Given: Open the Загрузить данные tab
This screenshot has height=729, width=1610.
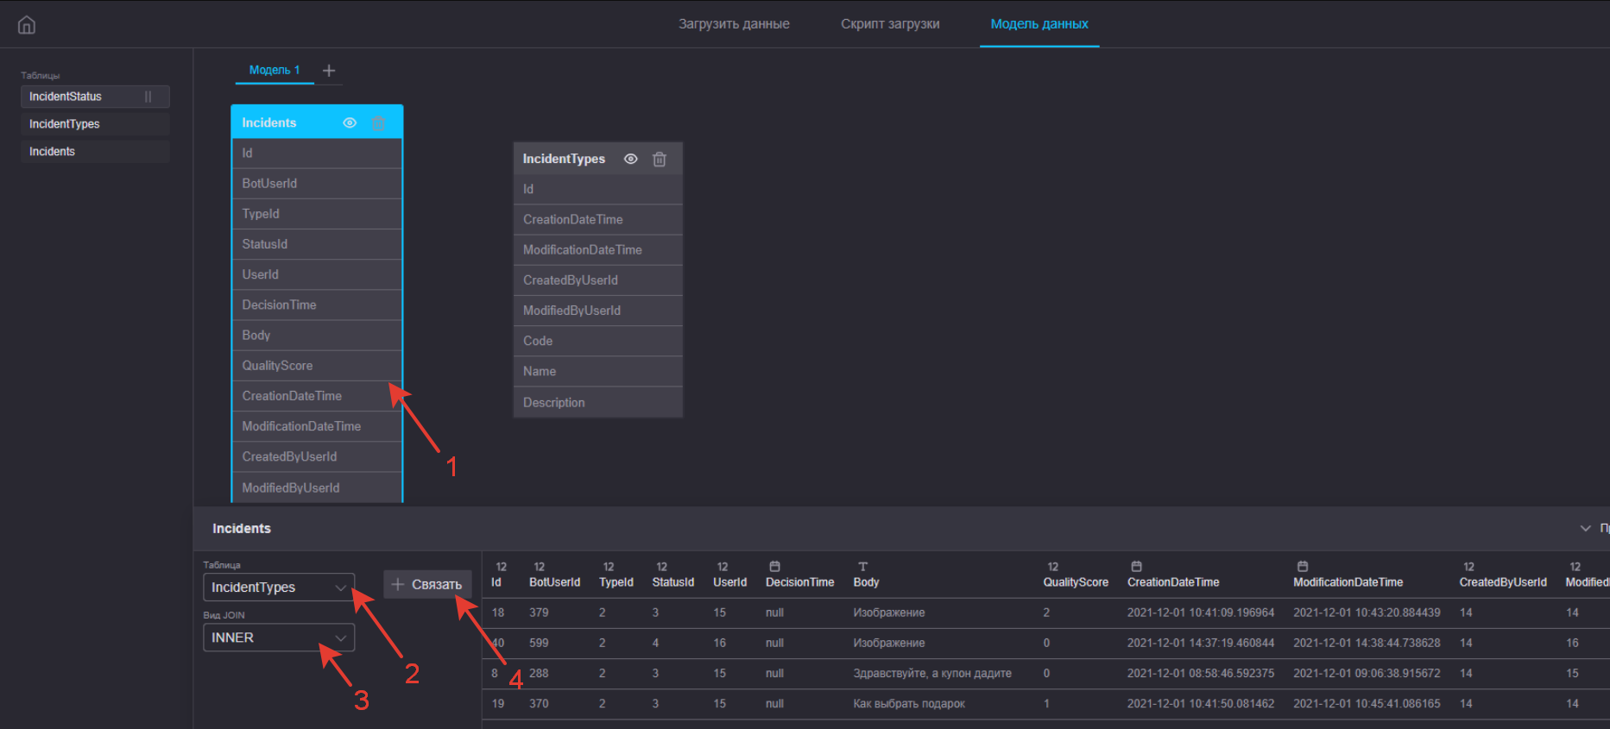Looking at the screenshot, I should [x=734, y=24].
